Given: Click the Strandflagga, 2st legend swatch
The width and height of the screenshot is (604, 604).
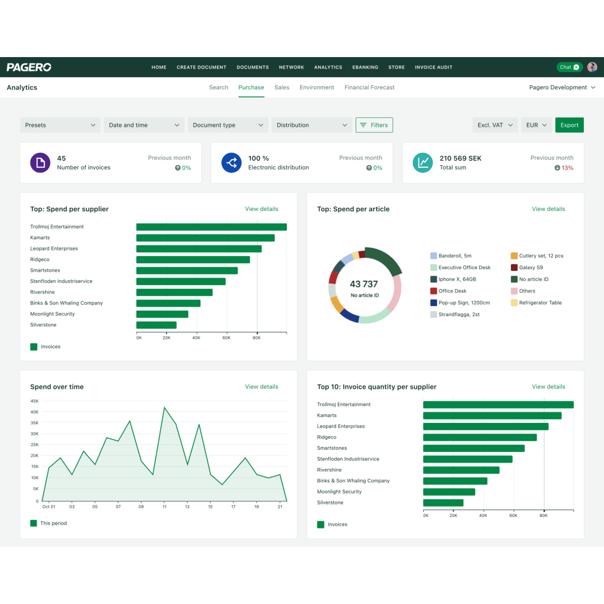Looking at the screenshot, I should 434,315.
